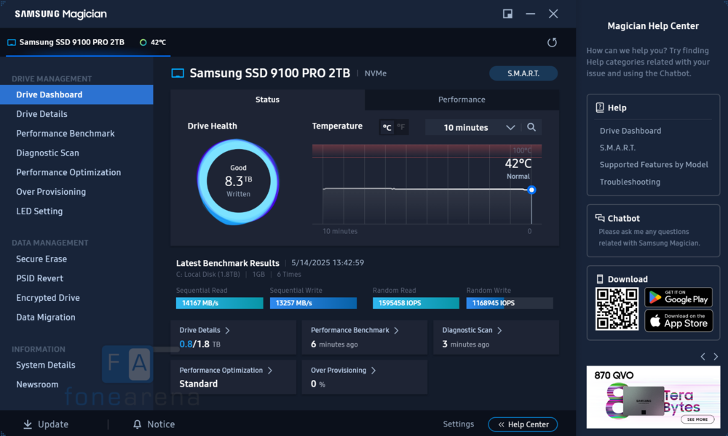Open the 870 QVO advertisement banner
728x436 pixels.
pos(653,397)
